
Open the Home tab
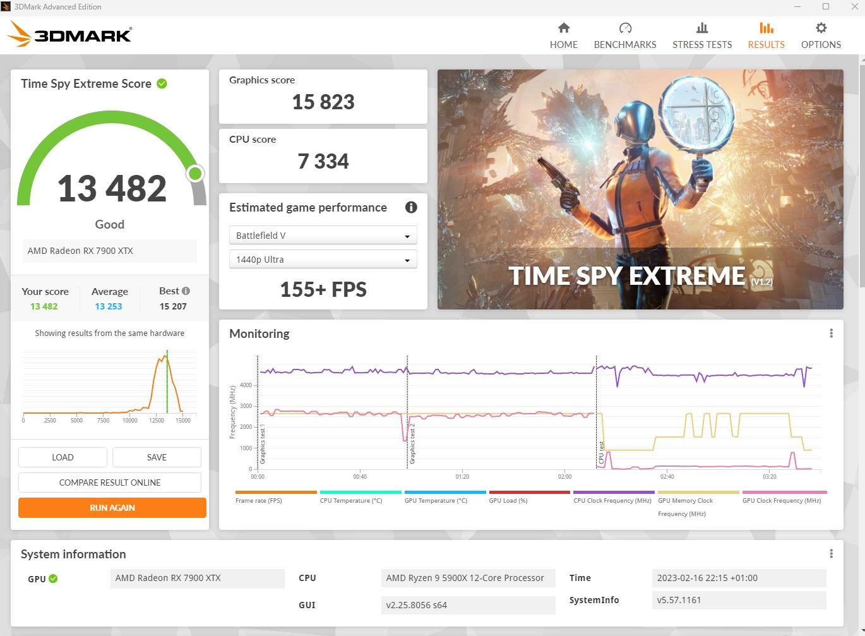coord(563,35)
